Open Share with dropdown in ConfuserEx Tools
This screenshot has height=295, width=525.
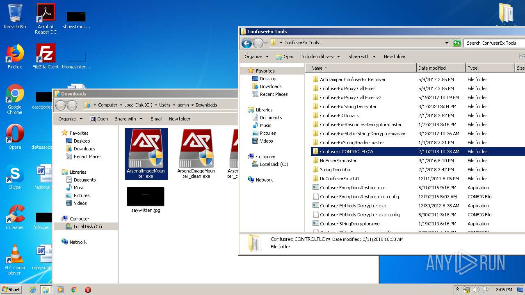(x=362, y=57)
